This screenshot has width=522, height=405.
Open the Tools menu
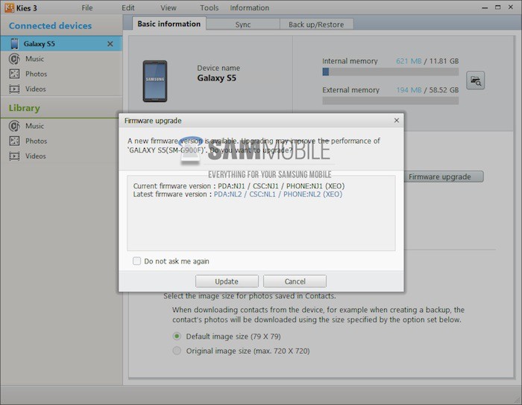209,7
